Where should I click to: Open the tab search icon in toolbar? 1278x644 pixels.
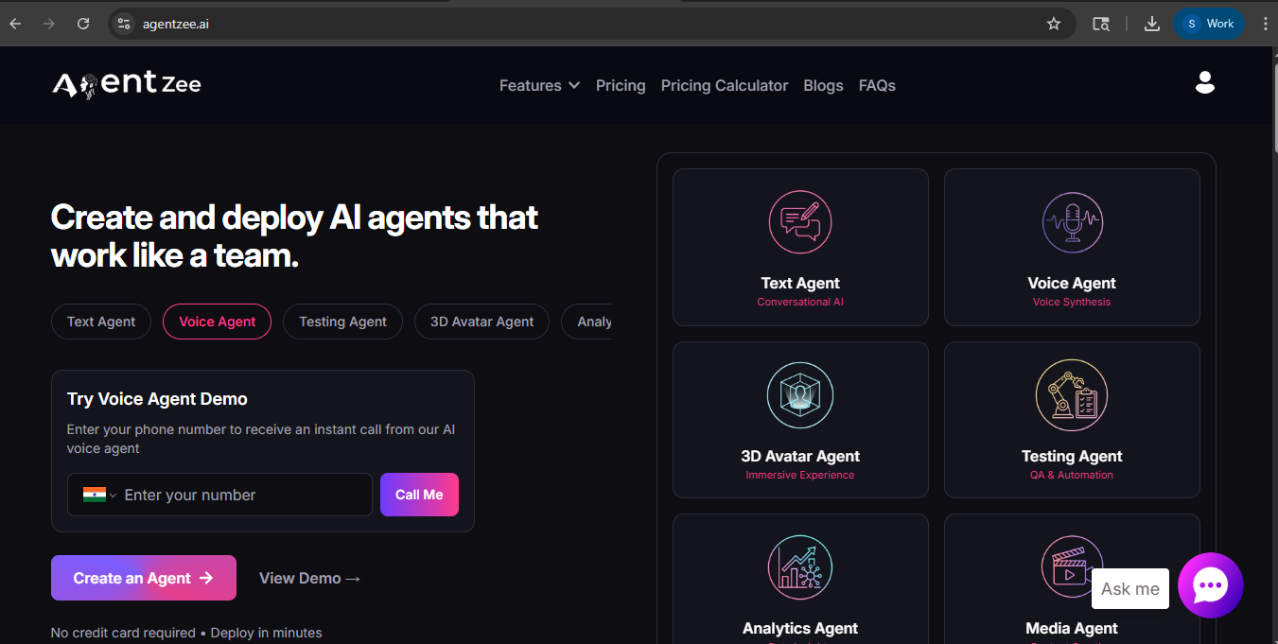click(x=1101, y=24)
